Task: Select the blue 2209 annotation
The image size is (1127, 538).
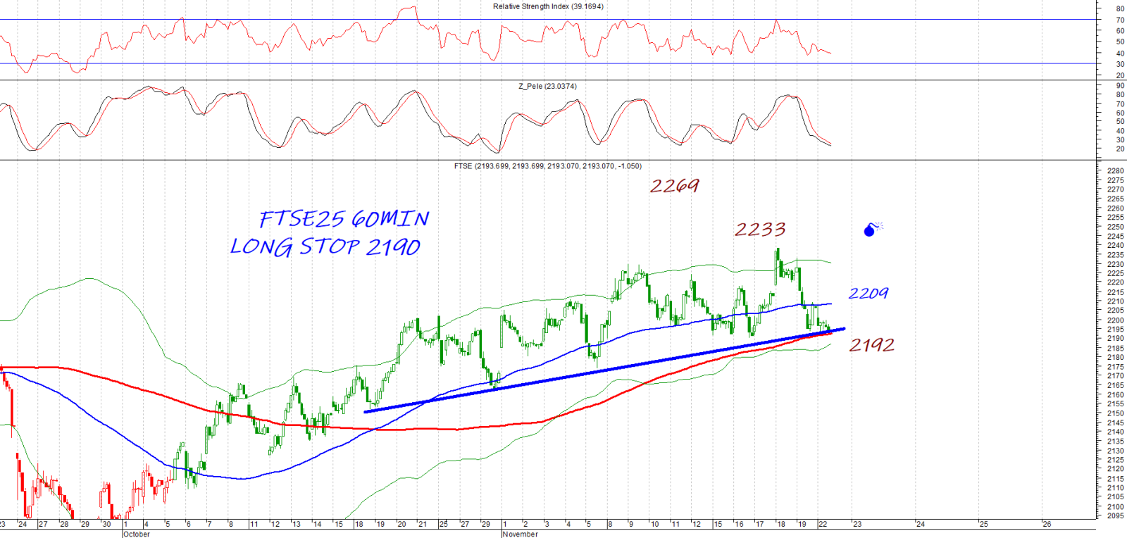Action: tap(868, 293)
